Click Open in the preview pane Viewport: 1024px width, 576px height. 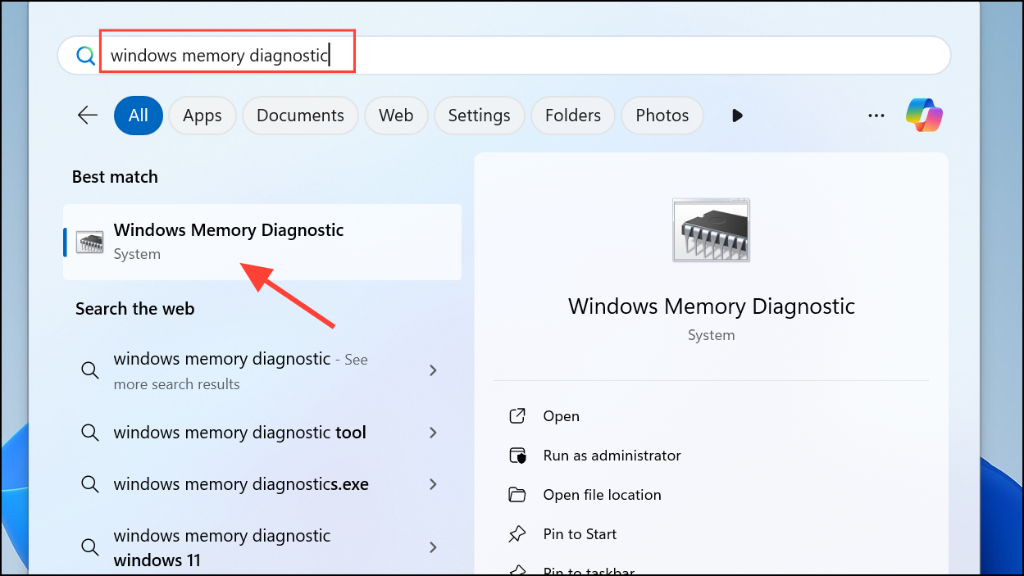coord(561,416)
